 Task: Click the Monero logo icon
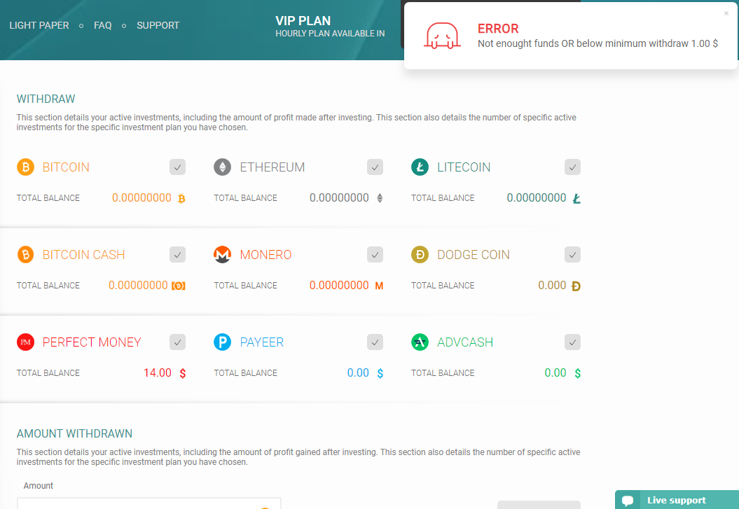[223, 255]
